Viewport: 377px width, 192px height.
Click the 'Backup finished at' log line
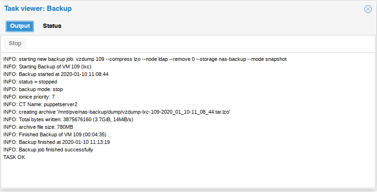[x=57, y=142]
